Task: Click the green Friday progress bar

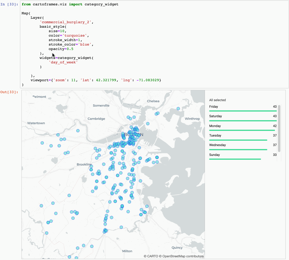Action: (x=243, y=110)
